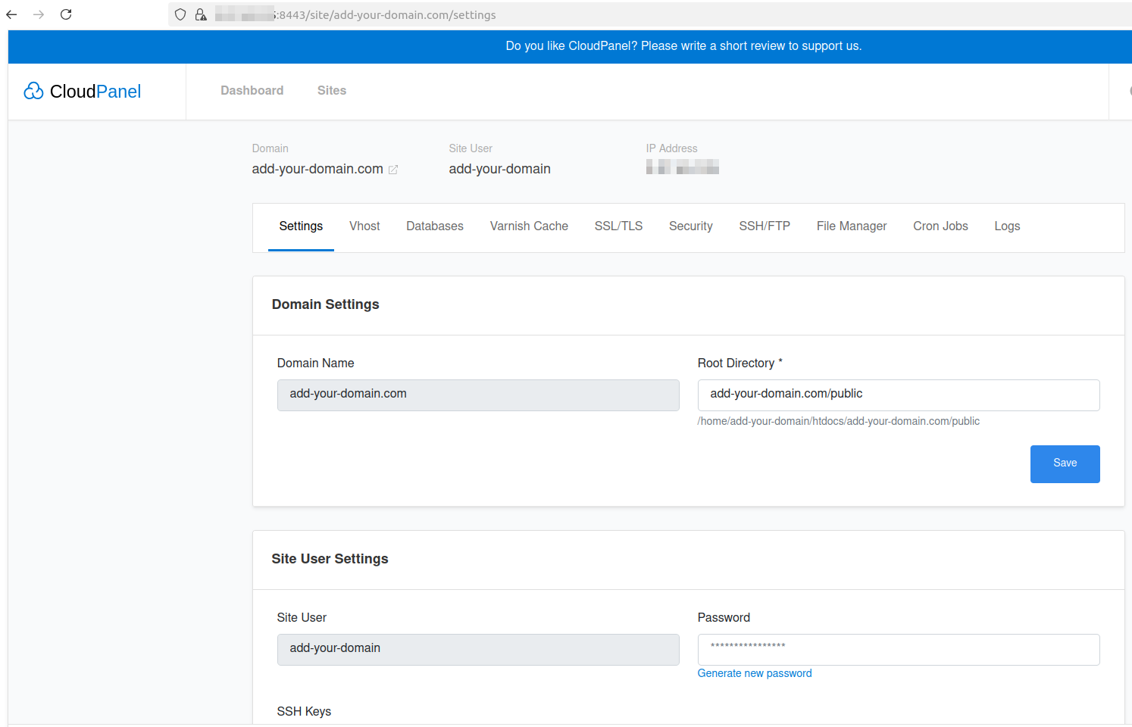
Task: Open the Dashboard menu item
Action: pos(252,90)
